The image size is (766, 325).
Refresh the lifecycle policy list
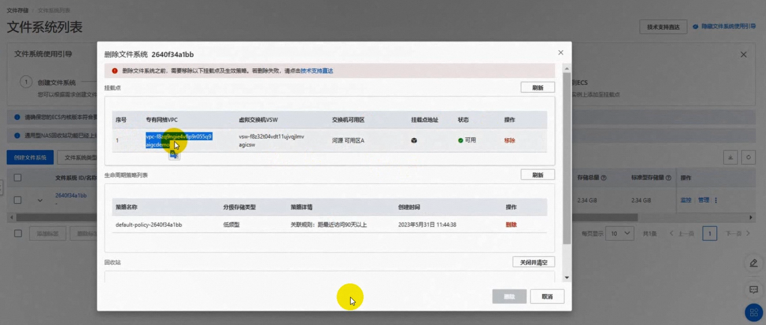(537, 175)
